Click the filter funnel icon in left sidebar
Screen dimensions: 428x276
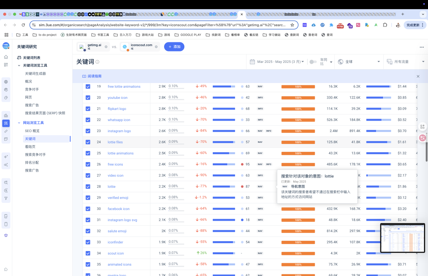tap(6, 198)
